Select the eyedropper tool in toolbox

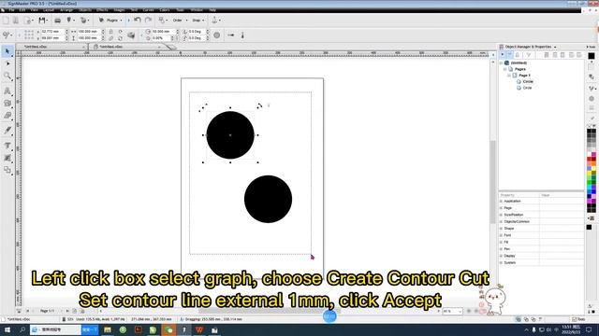pos(7,131)
